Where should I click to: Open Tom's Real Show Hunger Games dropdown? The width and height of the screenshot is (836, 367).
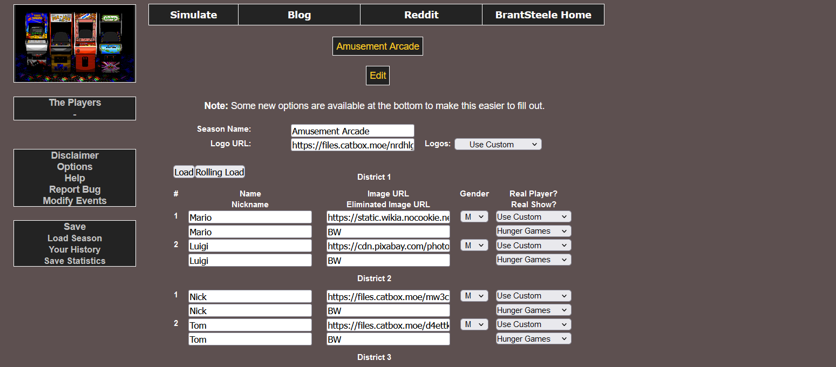pos(533,338)
